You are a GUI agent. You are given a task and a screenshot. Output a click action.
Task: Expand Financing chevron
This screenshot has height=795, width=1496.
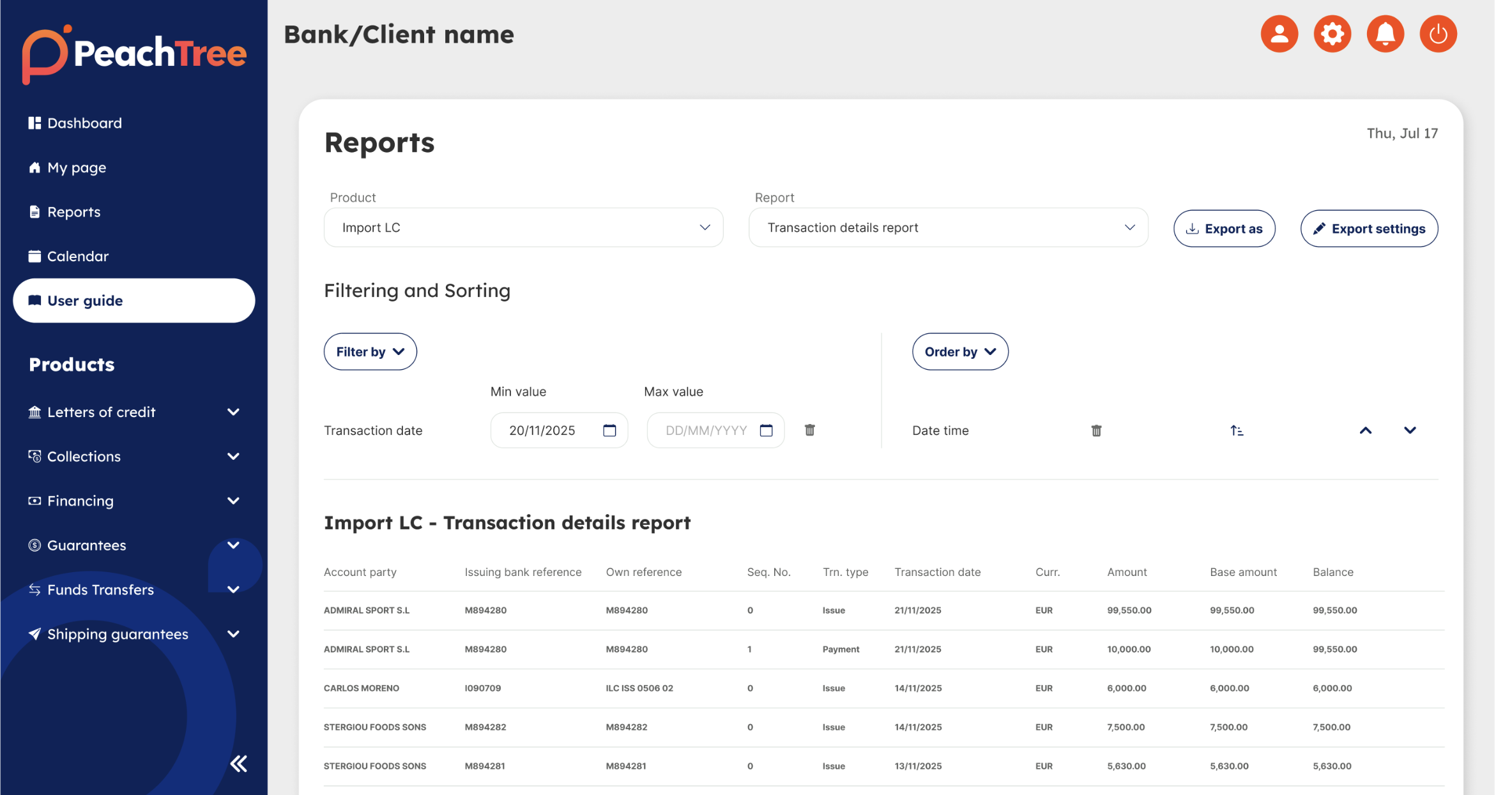(234, 501)
